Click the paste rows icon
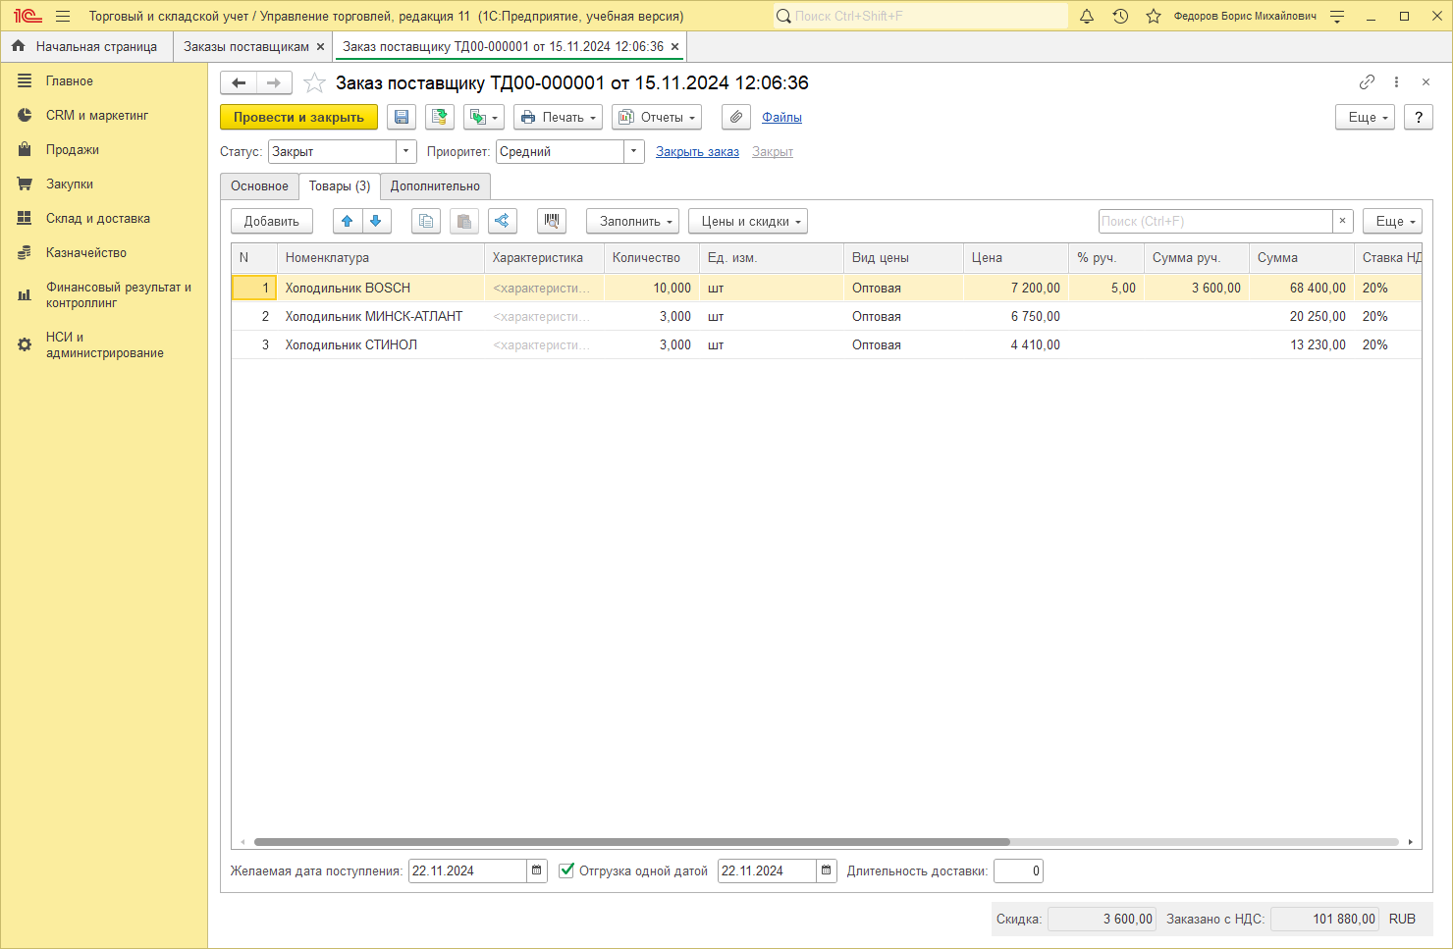Screen dimensions: 1453x949 click(464, 222)
